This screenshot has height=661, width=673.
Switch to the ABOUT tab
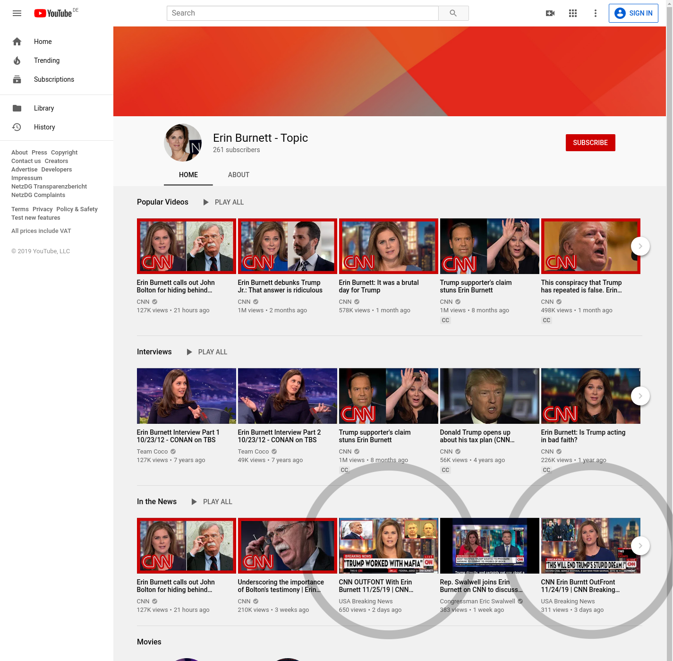pyautogui.click(x=239, y=175)
